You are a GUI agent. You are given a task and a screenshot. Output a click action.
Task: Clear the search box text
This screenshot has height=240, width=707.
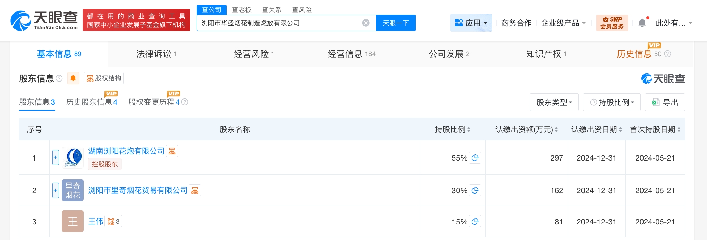click(x=366, y=23)
